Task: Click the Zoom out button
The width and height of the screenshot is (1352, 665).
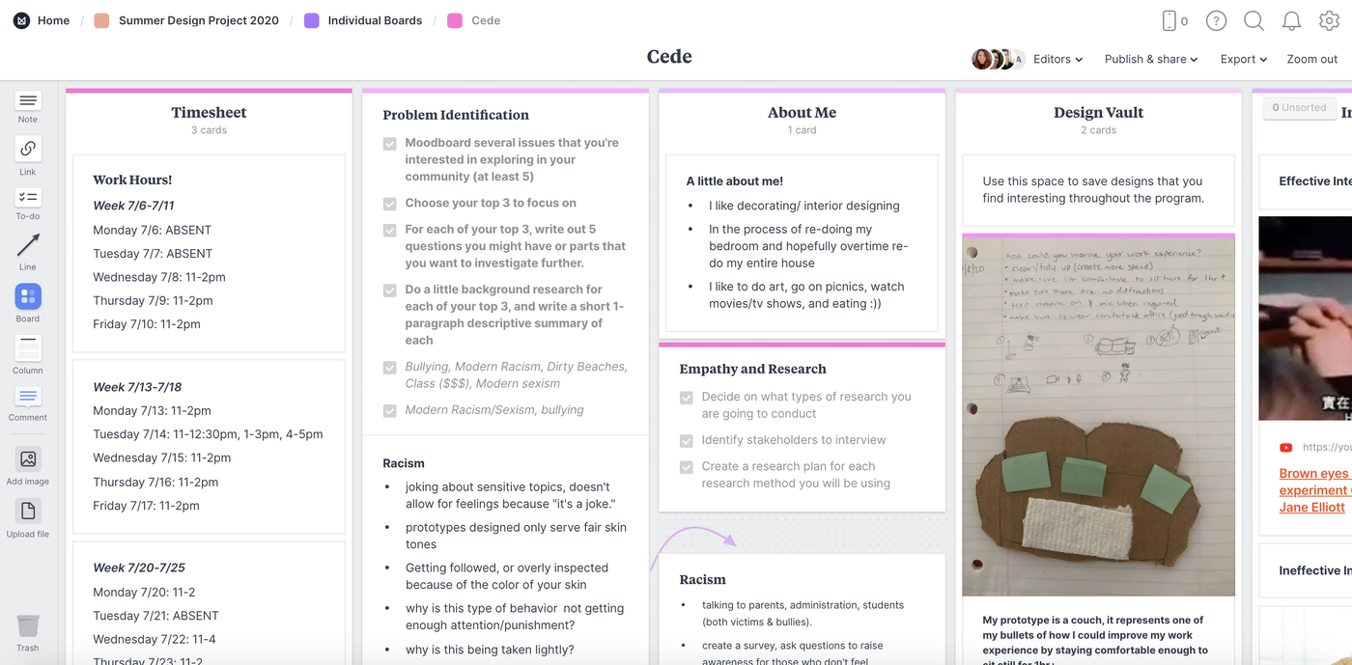Action: (1311, 59)
